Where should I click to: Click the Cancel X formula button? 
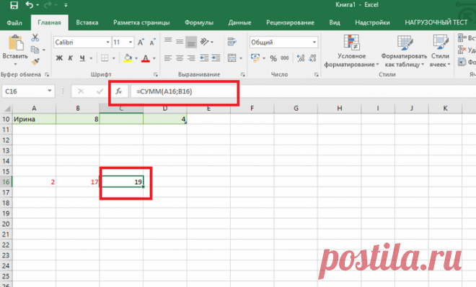[81, 91]
